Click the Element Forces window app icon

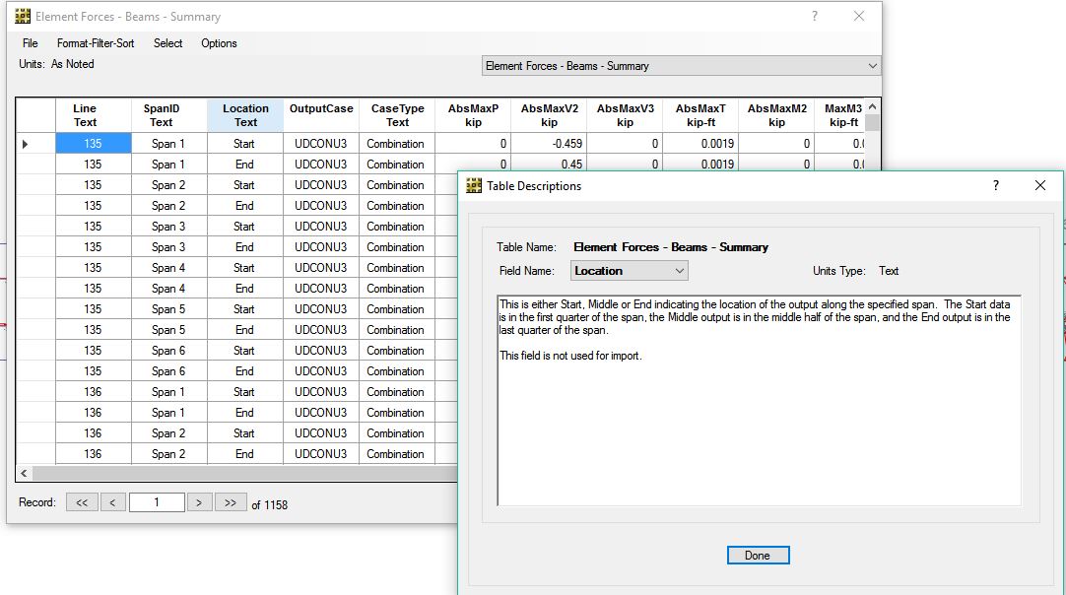23,16
